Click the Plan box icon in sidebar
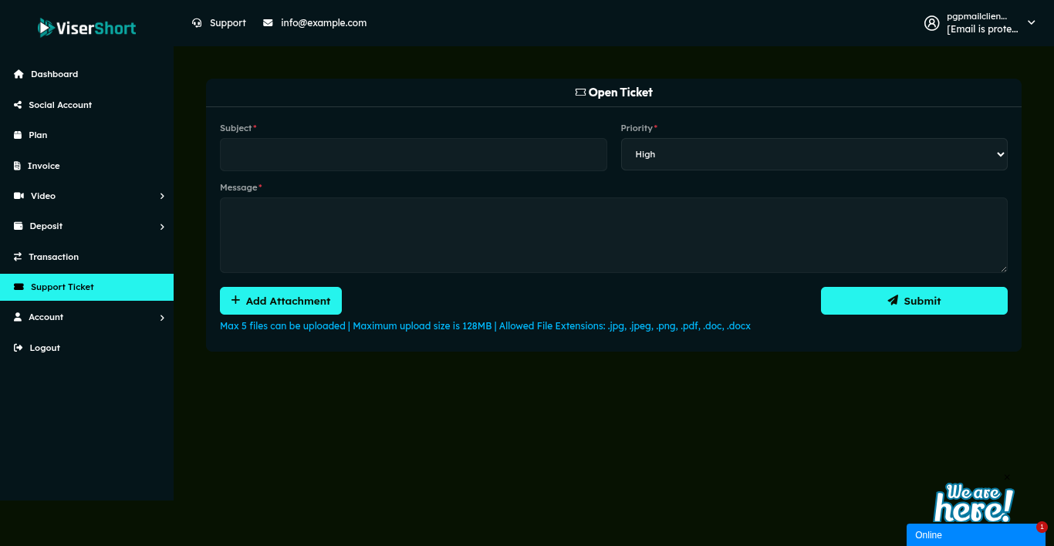 point(18,135)
